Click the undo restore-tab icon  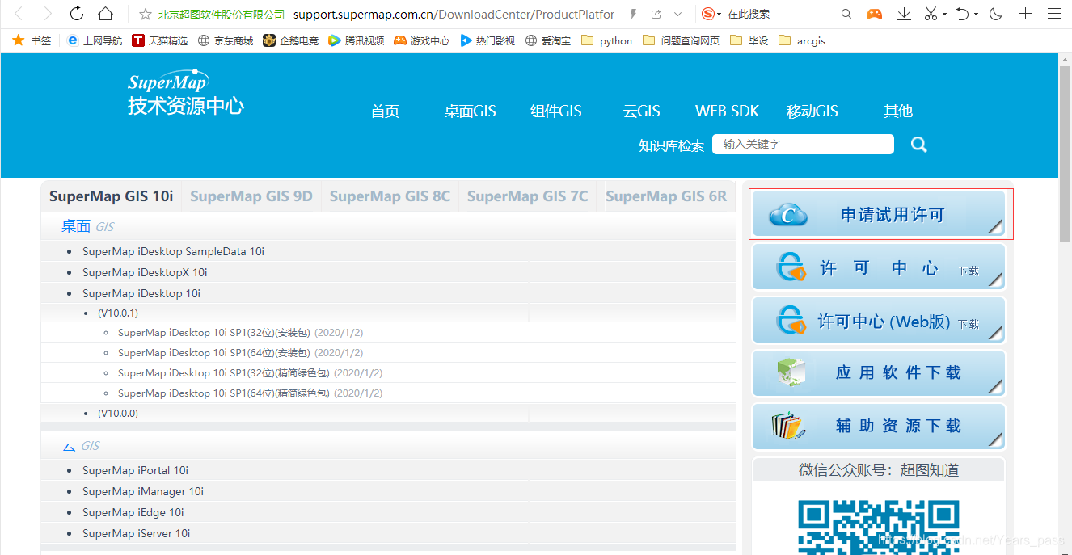coord(963,14)
